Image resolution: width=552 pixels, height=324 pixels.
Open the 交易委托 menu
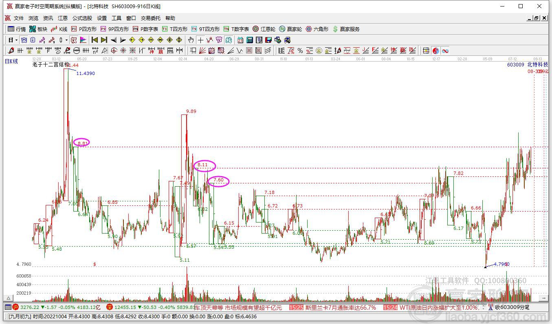pyautogui.click(x=151, y=18)
